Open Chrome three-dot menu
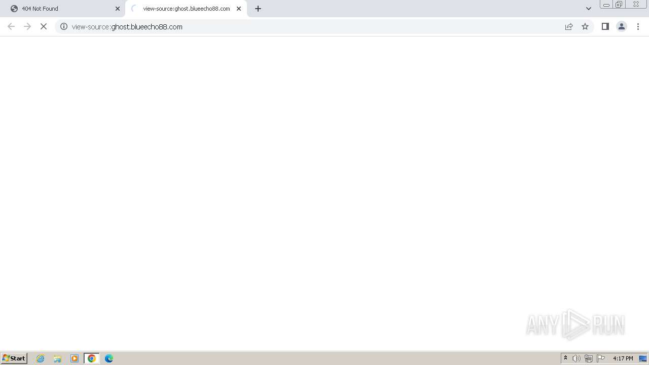This screenshot has width=649, height=365. pyautogui.click(x=638, y=26)
